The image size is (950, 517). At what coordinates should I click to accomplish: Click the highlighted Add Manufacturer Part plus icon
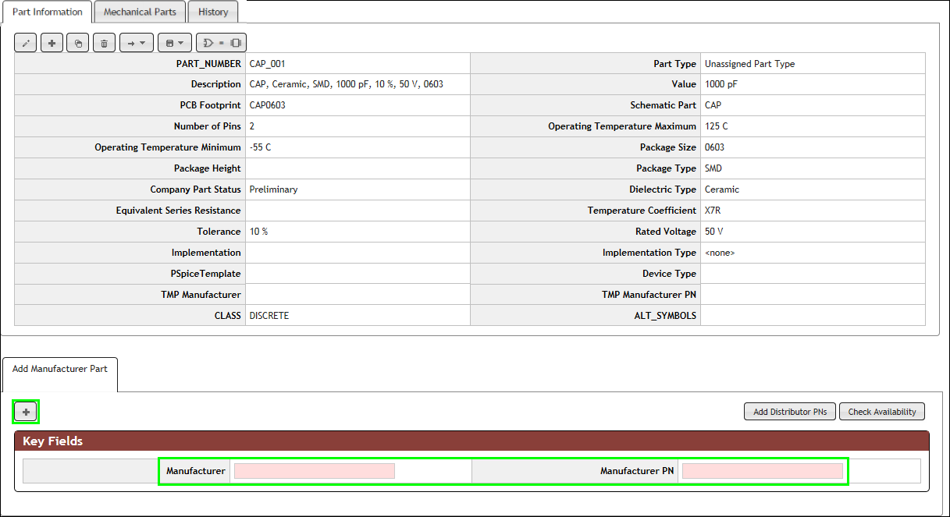(x=25, y=411)
